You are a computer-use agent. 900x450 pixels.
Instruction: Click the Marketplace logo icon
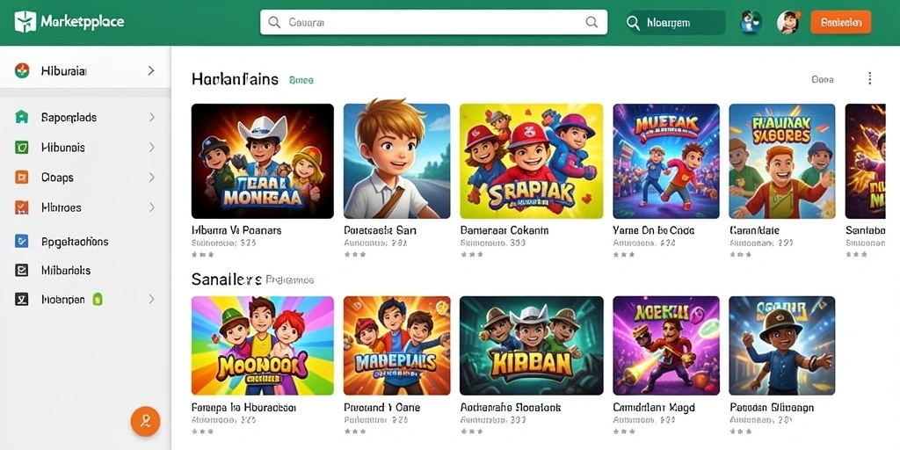click(25, 22)
